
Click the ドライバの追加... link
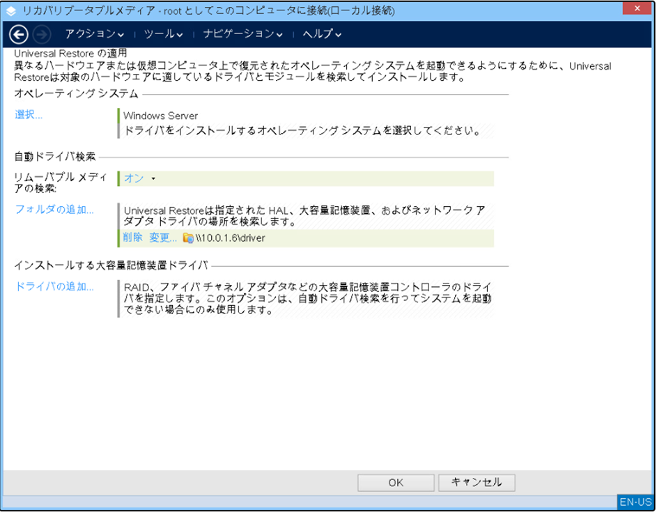(54, 286)
